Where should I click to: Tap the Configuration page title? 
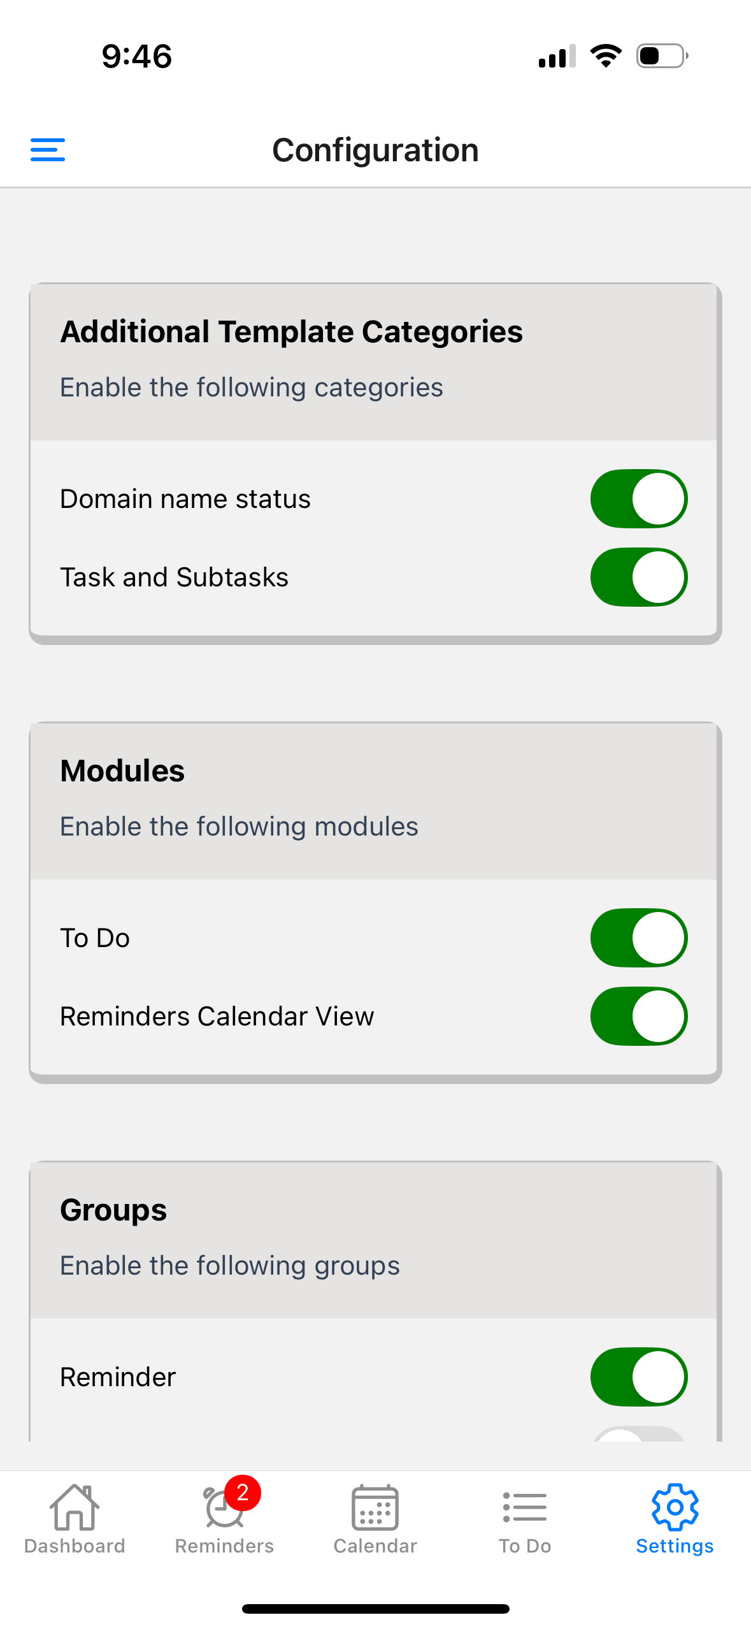(x=375, y=150)
